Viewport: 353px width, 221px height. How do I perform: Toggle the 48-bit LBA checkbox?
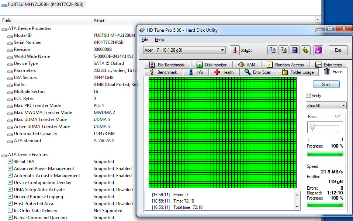[10, 161]
